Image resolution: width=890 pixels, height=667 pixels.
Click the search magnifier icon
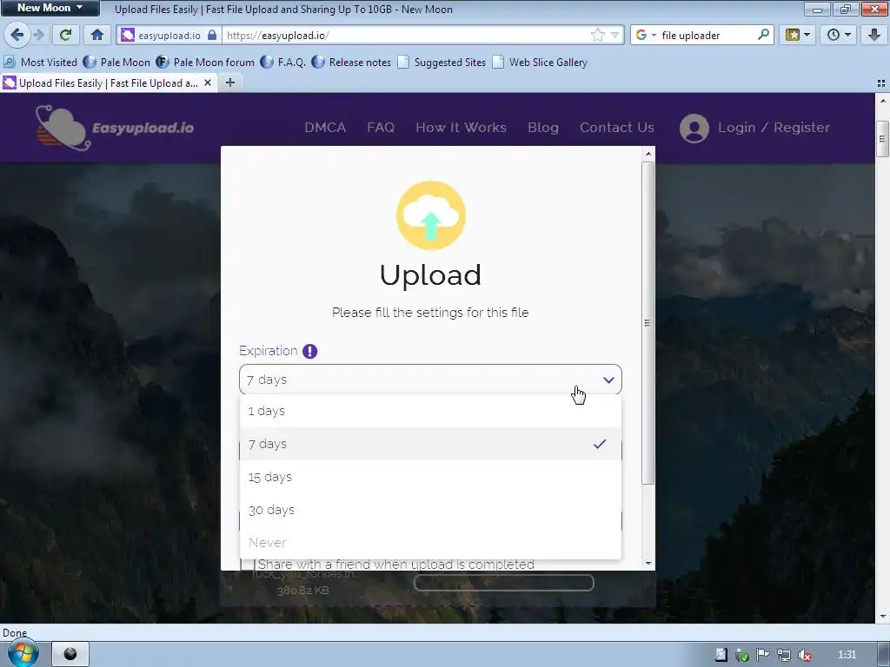coord(763,35)
